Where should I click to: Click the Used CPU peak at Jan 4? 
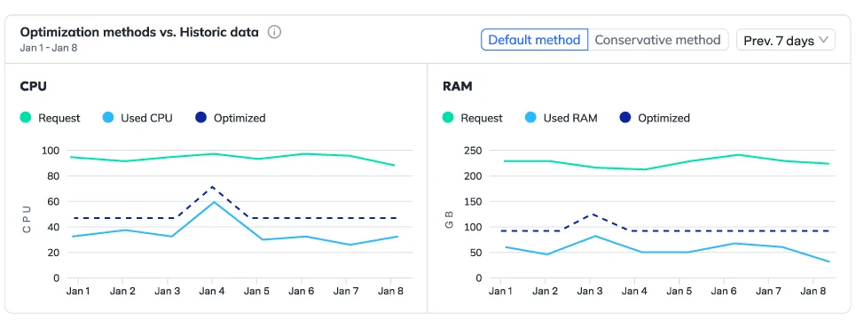pyautogui.click(x=213, y=202)
